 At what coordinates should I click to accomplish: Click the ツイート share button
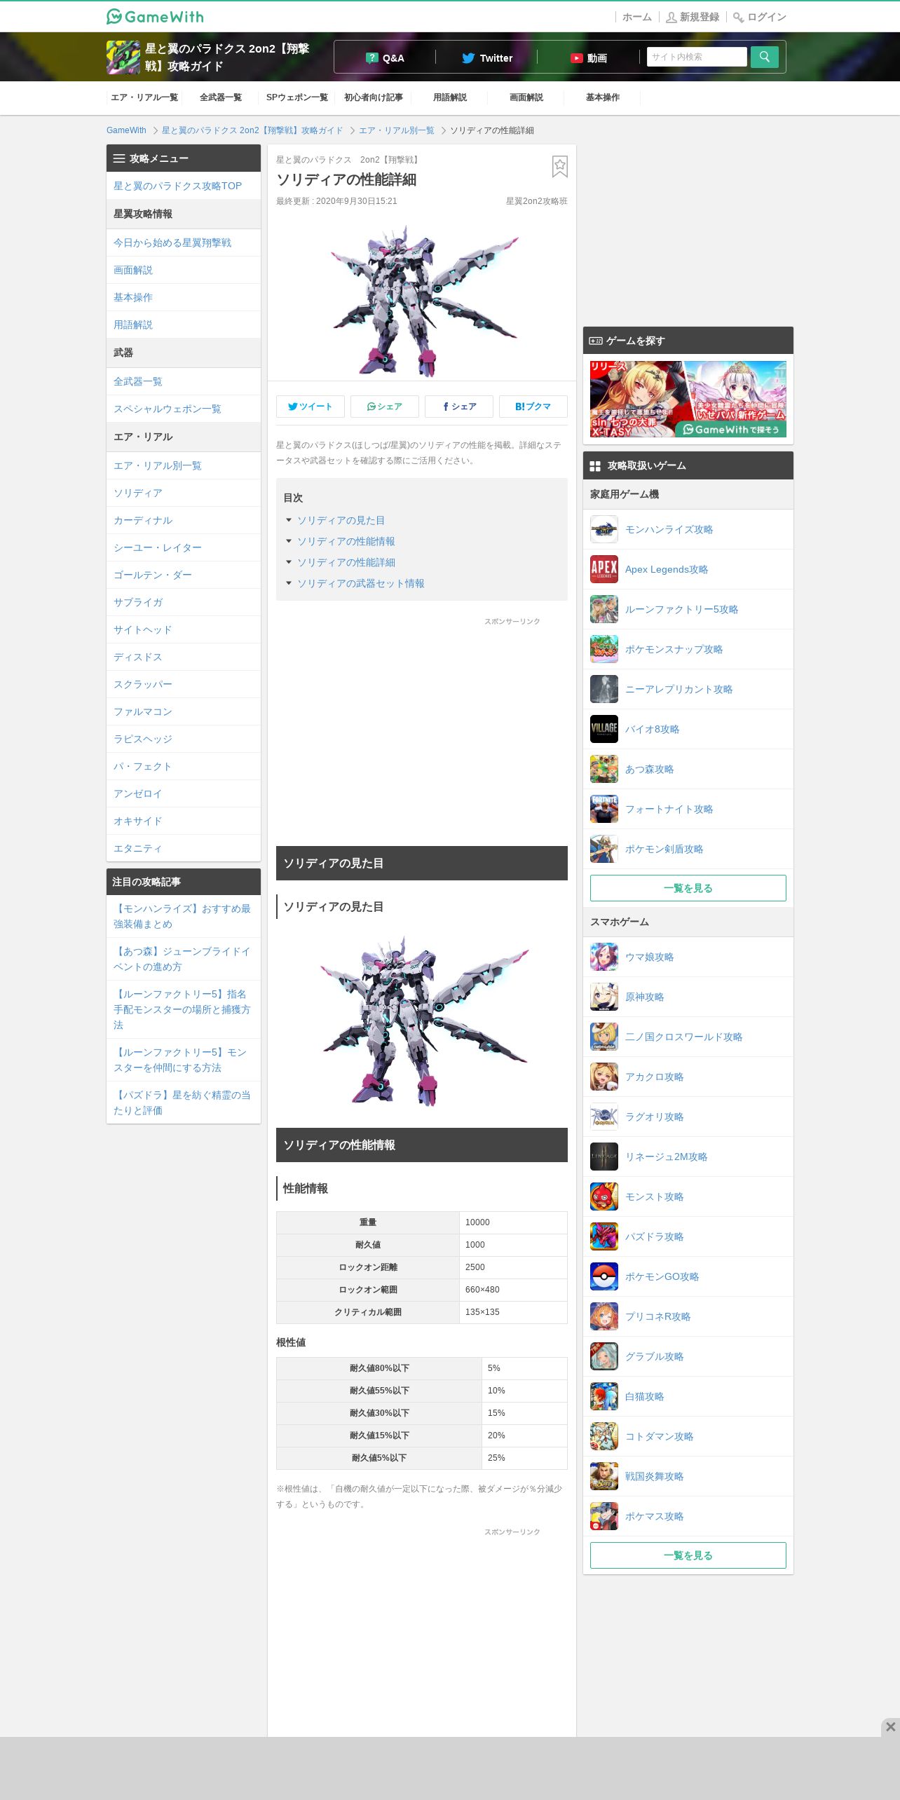311,407
